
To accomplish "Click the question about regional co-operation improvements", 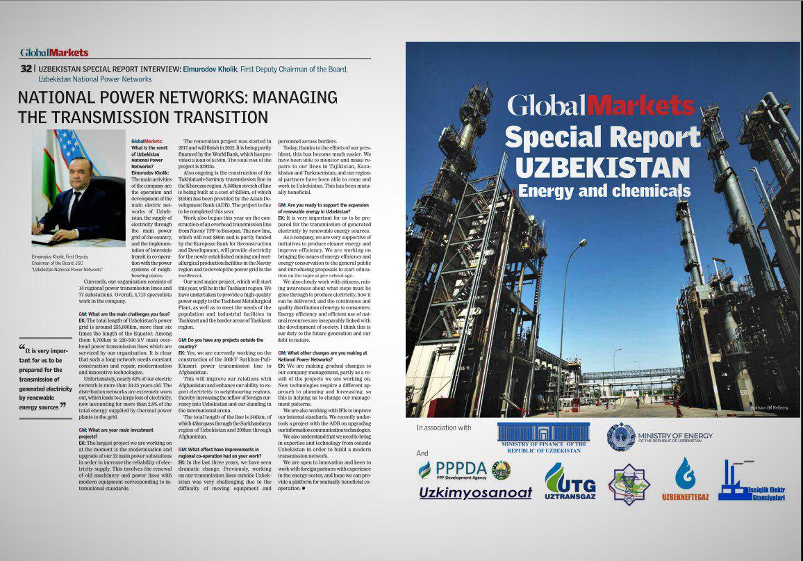I will pos(220,453).
